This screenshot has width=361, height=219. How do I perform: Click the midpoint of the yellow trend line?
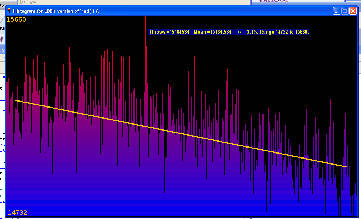click(x=180, y=133)
